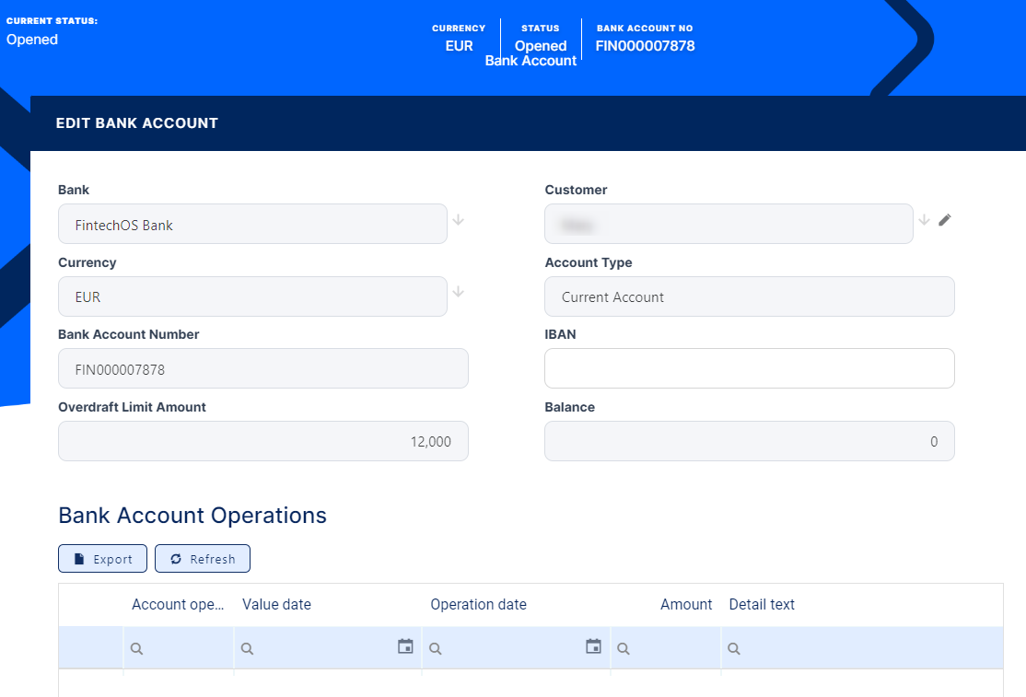Focus the Overdraft Limit Amount field
1026x697 pixels.
pos(262,441)
